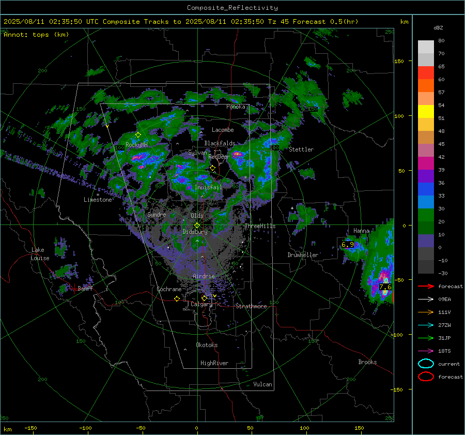Click the Innisfail city label
Image resolution: width=465 pixels, height=435 pixels.
pyautogui.click(x=208, y=187)
